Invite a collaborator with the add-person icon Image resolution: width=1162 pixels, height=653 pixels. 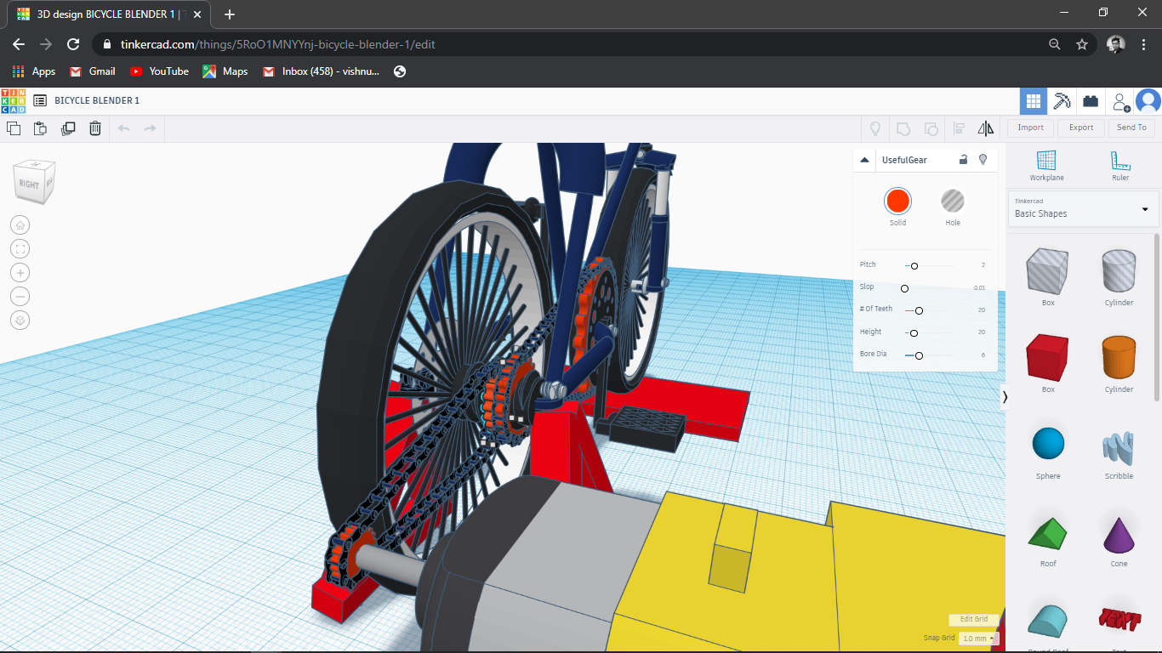click(1121, 101)
